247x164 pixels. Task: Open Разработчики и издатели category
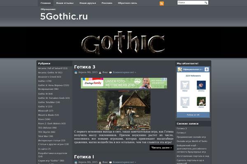click(x=53, y=155)
